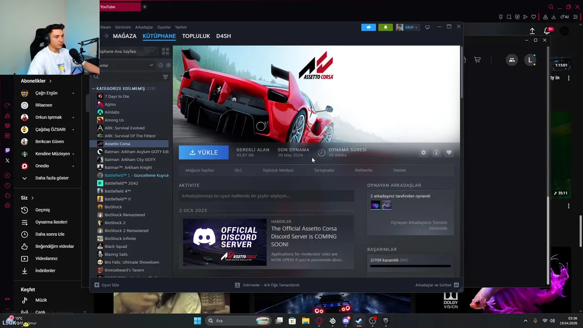The image size is (583, 328).
Task: Open Official Discord Server news thumbnail
Action: (225, 242)
